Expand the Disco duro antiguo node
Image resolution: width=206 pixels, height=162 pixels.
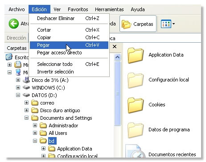26,110
